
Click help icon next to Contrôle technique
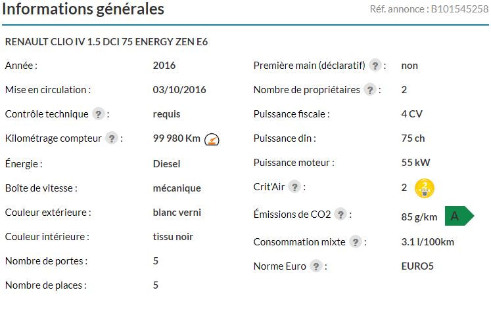click(x=99, y=114)
